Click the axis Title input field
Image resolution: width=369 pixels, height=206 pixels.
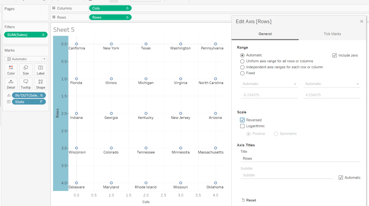tap(300, 158)
